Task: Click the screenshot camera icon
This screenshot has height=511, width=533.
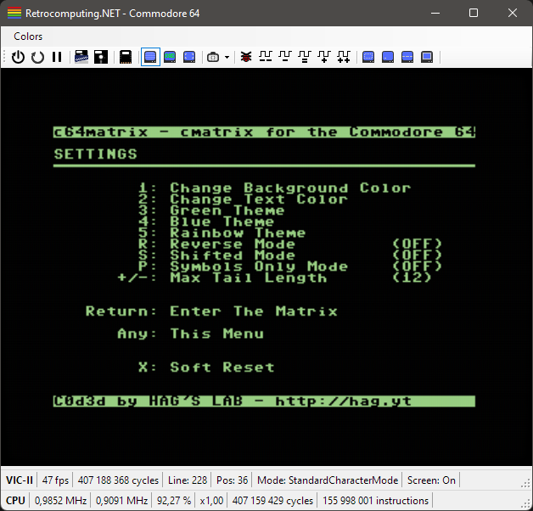Action: click(x=213, y=57)
